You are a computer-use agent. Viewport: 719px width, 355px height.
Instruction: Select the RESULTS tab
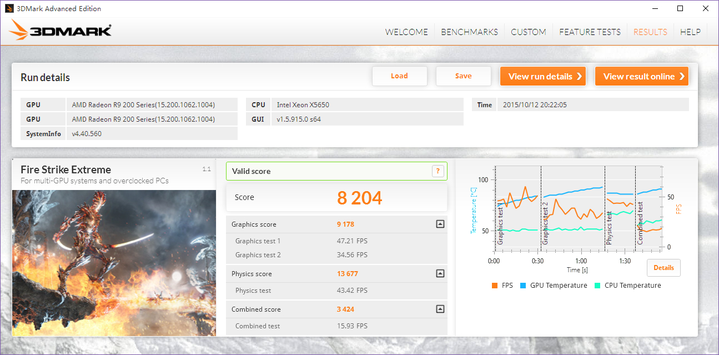[x=650, y=32]
